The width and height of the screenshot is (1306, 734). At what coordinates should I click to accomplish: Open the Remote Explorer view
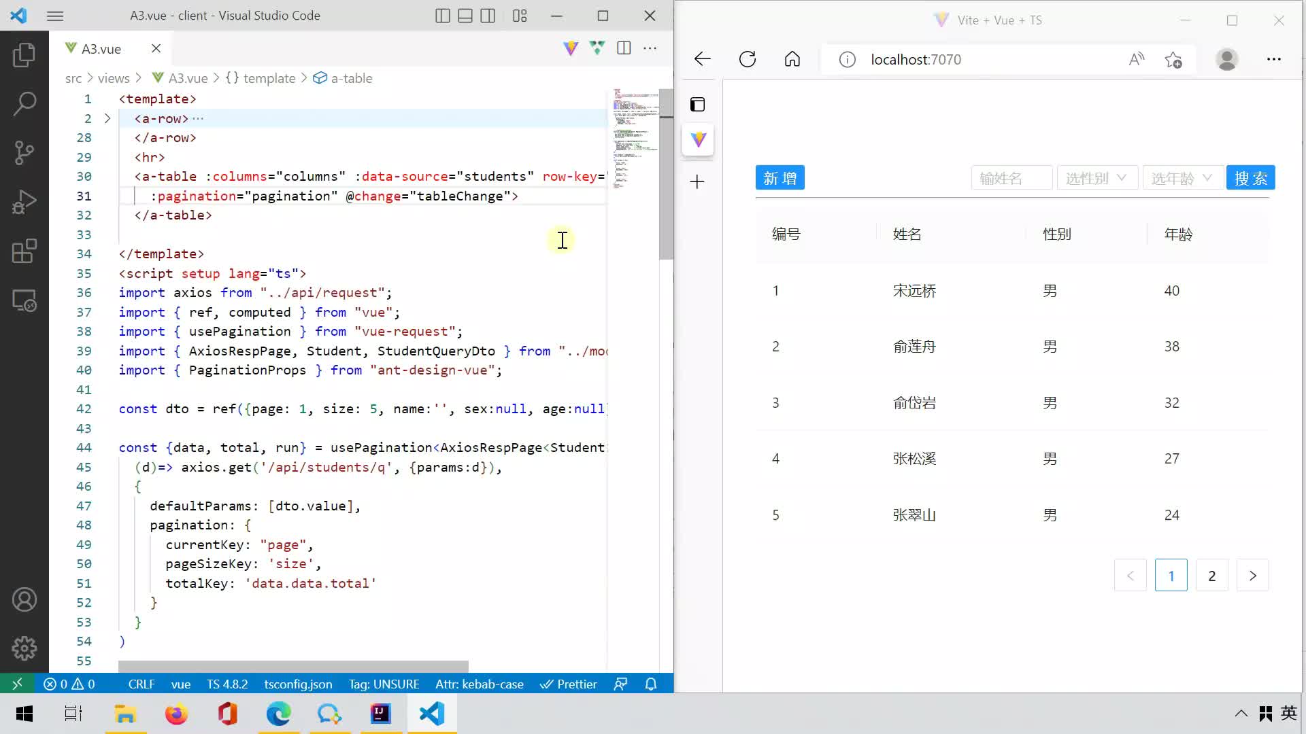[24, 300]
